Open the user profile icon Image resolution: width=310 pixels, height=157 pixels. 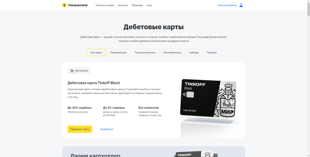pyautogui.click(x=241, y=5)
